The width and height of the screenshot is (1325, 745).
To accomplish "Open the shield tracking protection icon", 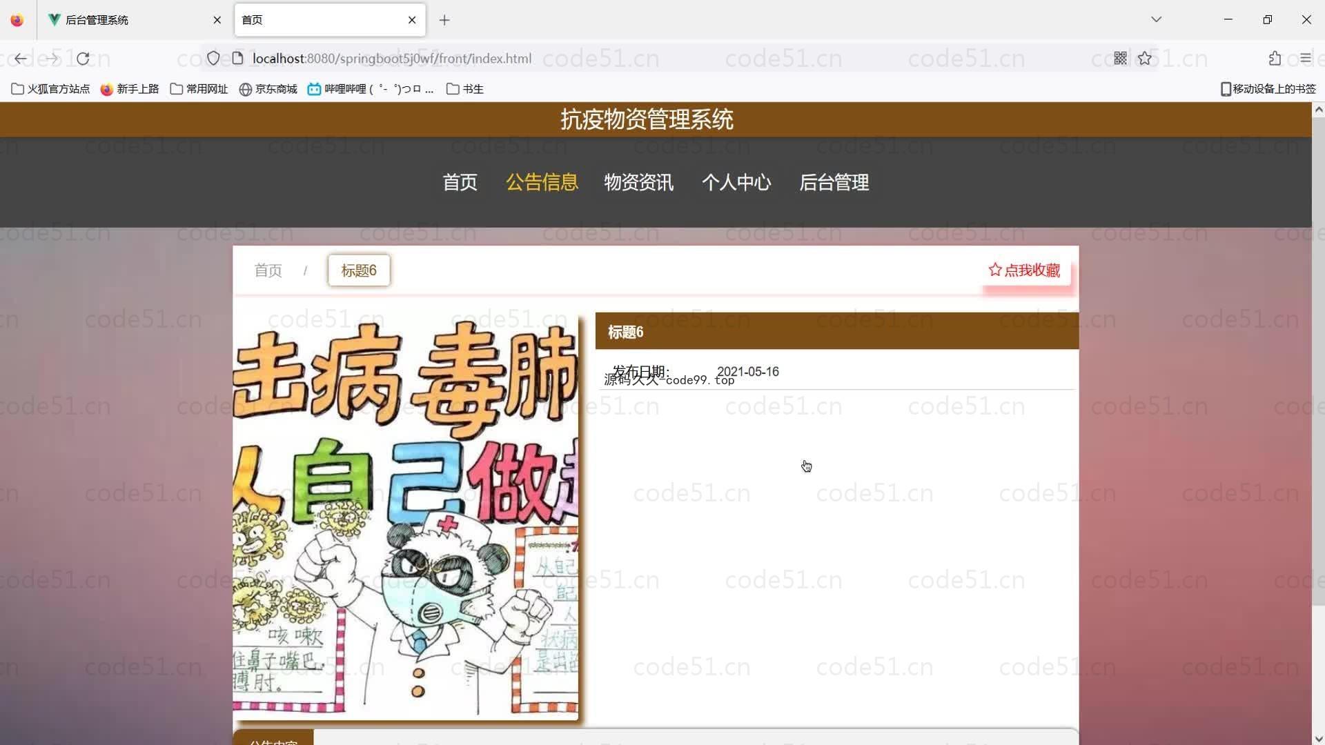I will click(213, 59).
